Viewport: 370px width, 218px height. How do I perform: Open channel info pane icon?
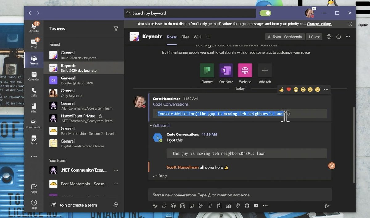[x=339, y=37]
